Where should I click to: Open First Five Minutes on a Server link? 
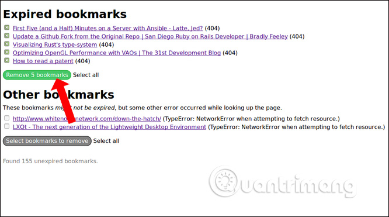point(107,28)
